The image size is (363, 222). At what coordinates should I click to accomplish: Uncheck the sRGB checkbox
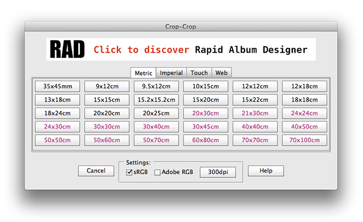pos(129,172)
